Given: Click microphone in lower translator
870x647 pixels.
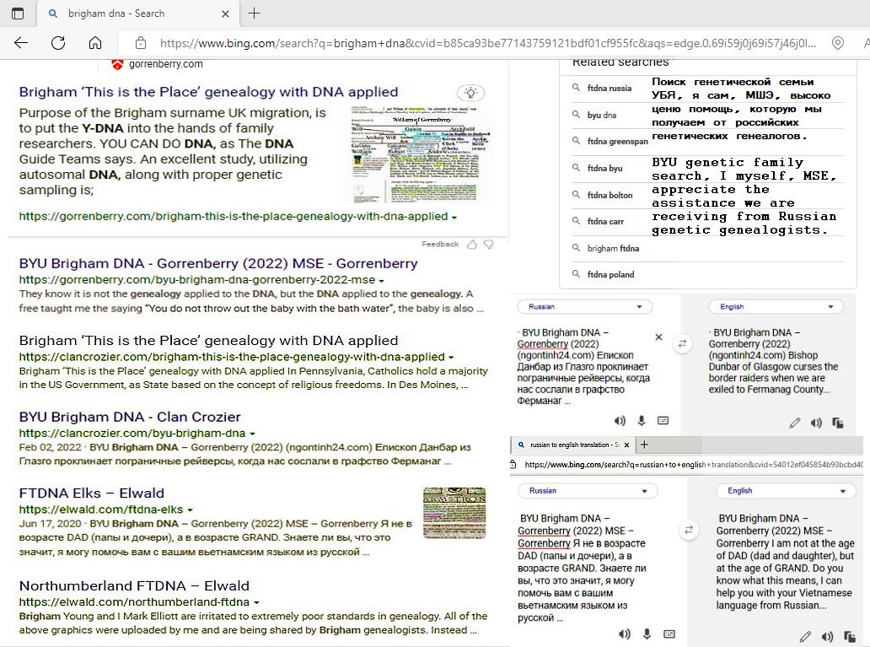Looking at the screenshot, I should [x=647, y=634].
